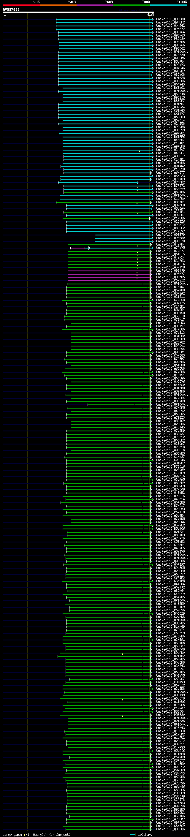Image resolution: width=190 pixels, height=837 pixels.
Task: Select the UniRef100_A1WUM2 label
Action: coord(170,734)
